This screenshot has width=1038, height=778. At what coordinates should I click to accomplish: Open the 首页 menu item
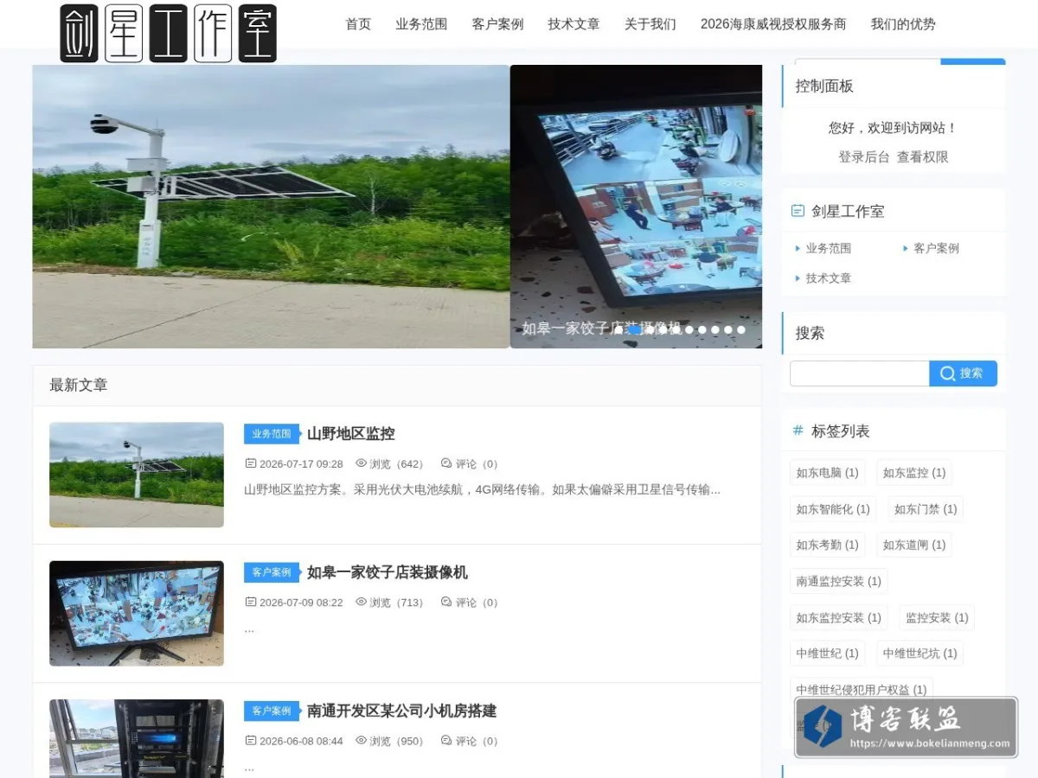coord(358,24)
